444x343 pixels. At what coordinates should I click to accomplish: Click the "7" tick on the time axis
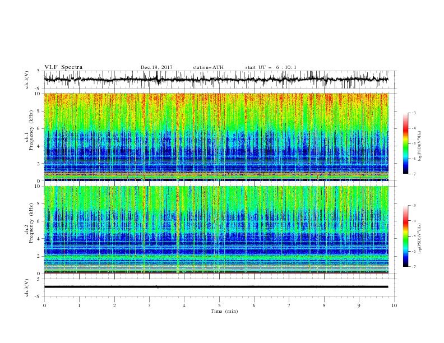289,305
